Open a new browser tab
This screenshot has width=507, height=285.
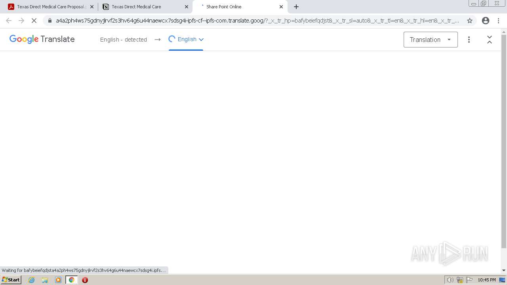[296, 7]
